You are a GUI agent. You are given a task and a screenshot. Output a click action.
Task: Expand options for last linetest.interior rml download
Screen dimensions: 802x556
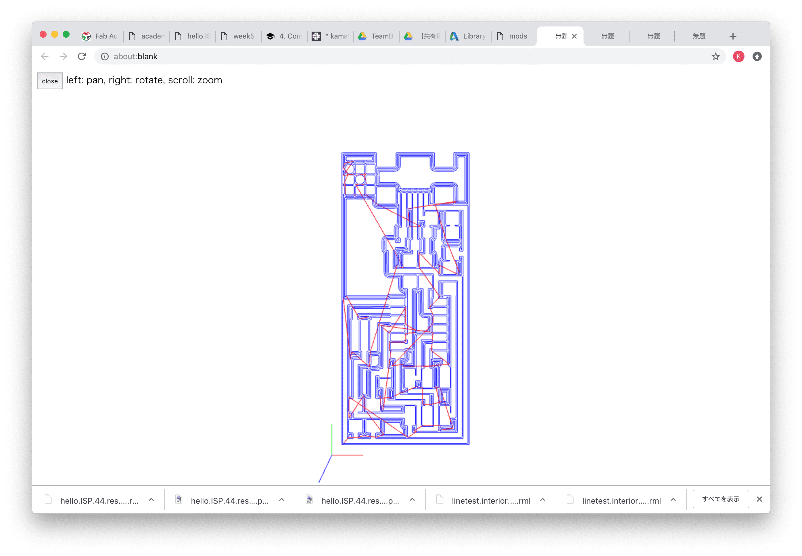coord(673,500)
